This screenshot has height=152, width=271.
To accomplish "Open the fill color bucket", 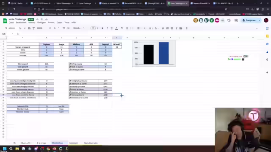I will (x=122, y=28).
